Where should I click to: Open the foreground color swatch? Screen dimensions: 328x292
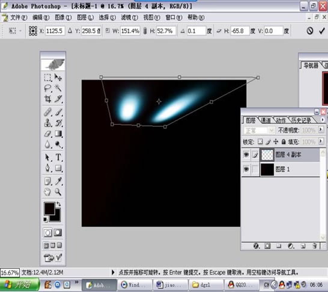coord(50,208)
